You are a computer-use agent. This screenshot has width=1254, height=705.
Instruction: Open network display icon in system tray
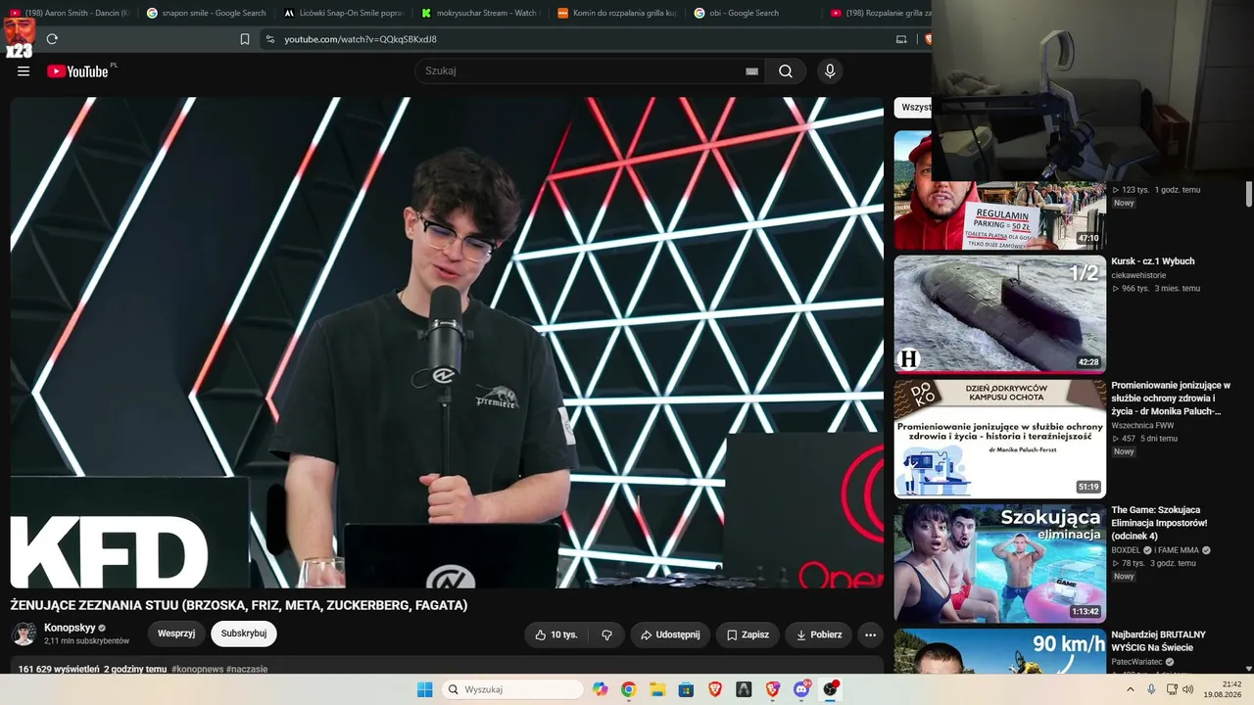[x=1172, y=689]
